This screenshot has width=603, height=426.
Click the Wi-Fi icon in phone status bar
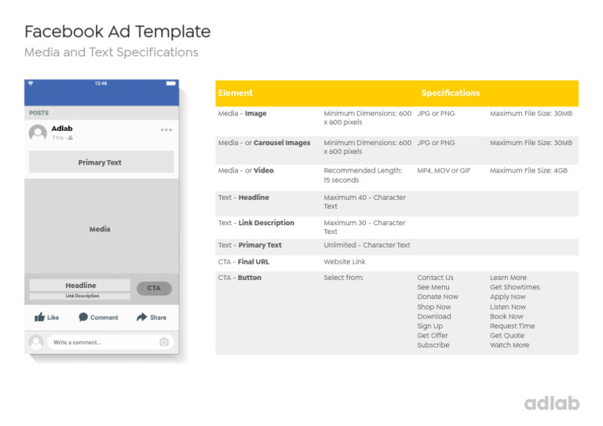(31, 83)
